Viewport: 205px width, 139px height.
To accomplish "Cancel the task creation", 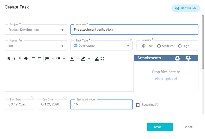I will pos(189,127).
